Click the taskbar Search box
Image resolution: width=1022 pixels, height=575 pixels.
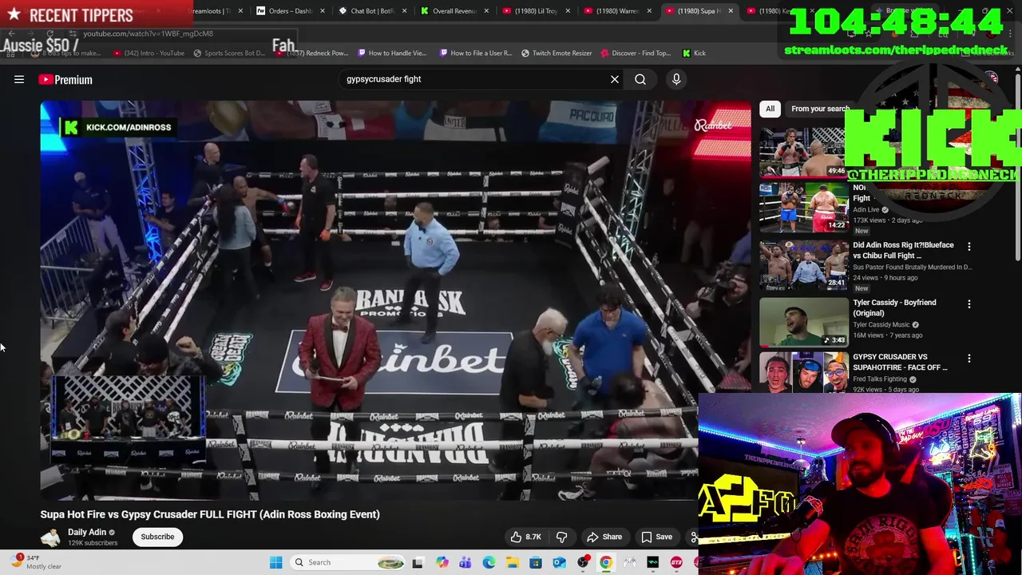tap(348, 562)
